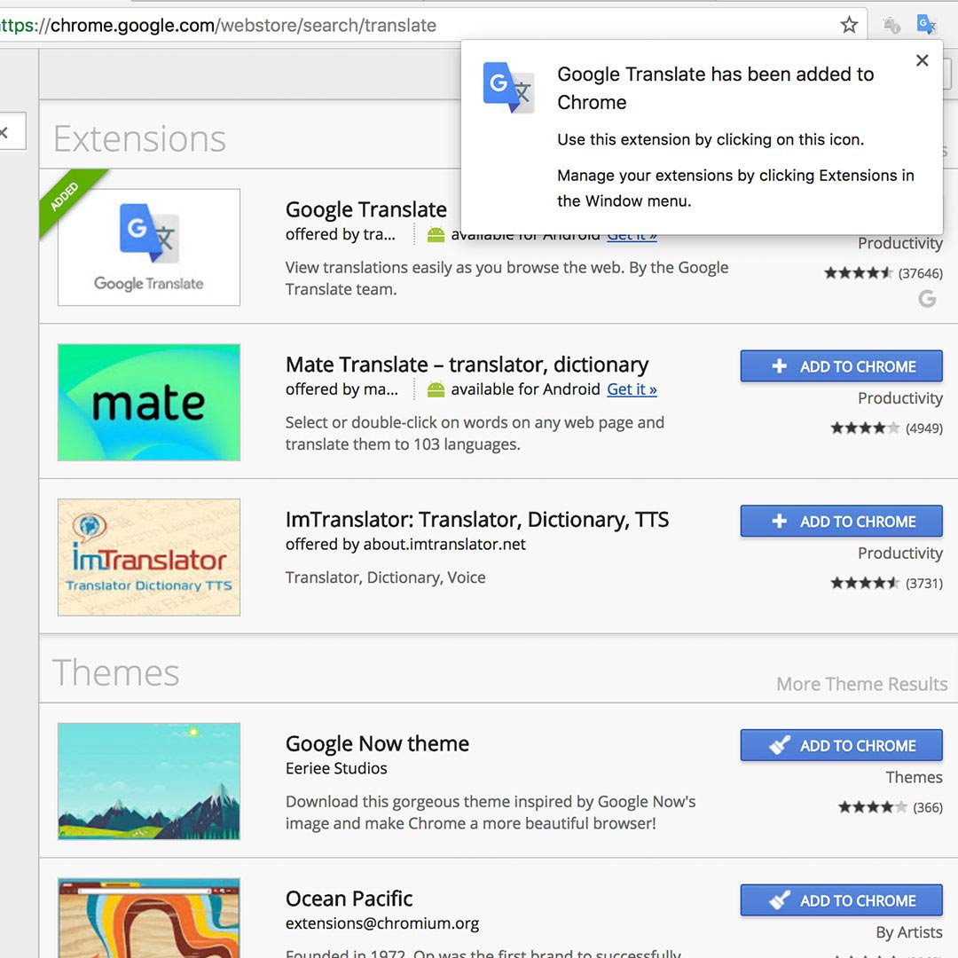Bookmark this page with the star icon

[849, 25]
